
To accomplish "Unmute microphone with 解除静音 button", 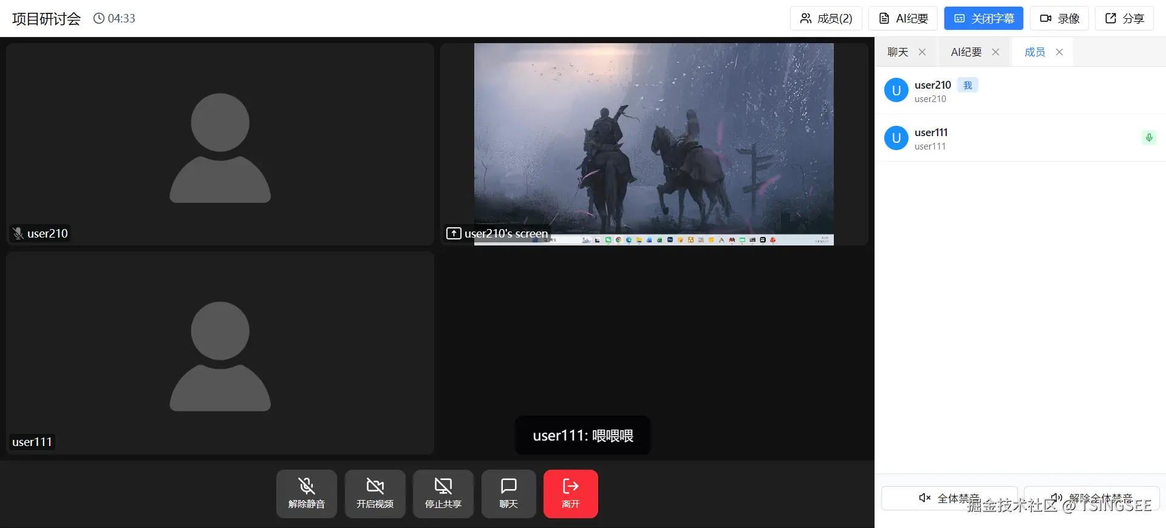I will click(x=307, y=493).
